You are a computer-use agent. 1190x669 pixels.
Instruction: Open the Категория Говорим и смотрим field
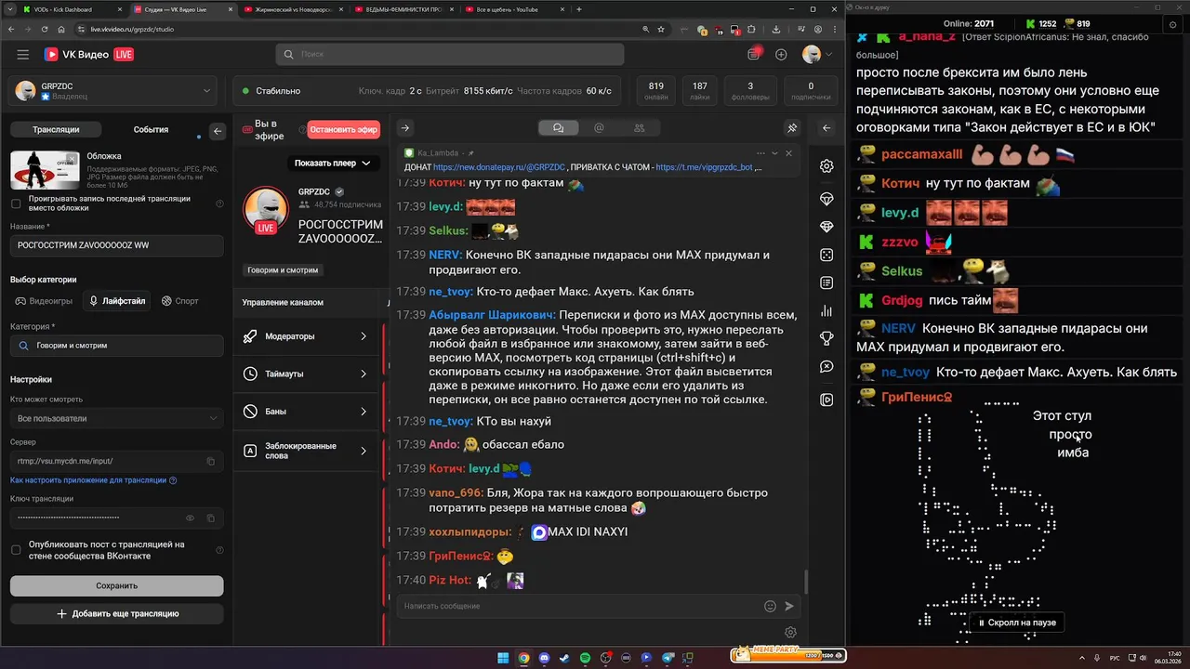click(116, 346)
